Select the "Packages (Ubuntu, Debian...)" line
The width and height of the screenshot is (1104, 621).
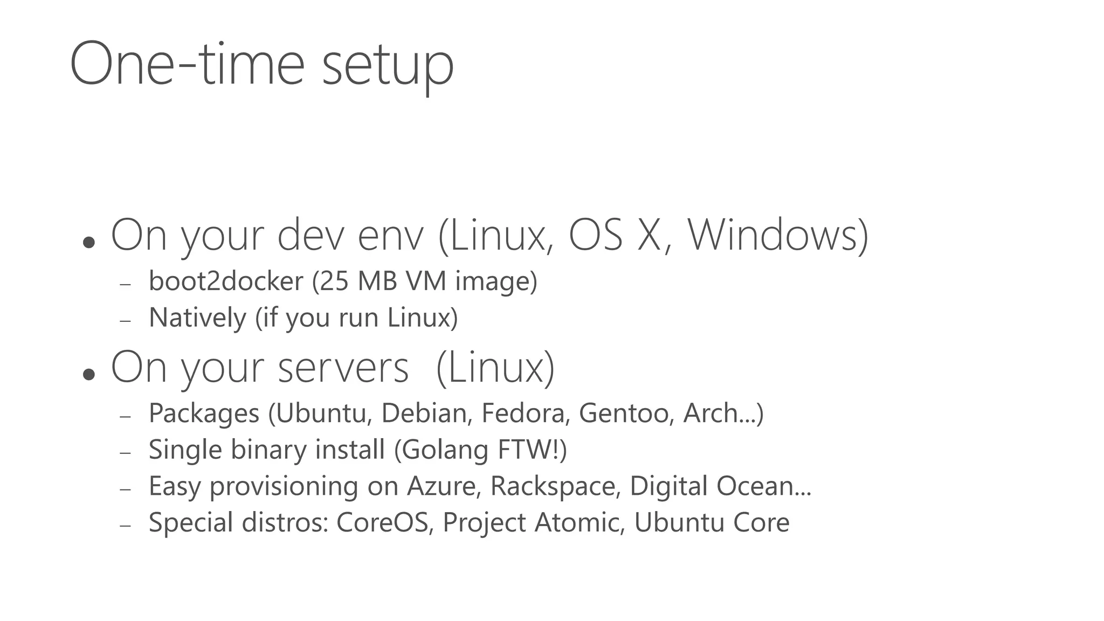456,413
